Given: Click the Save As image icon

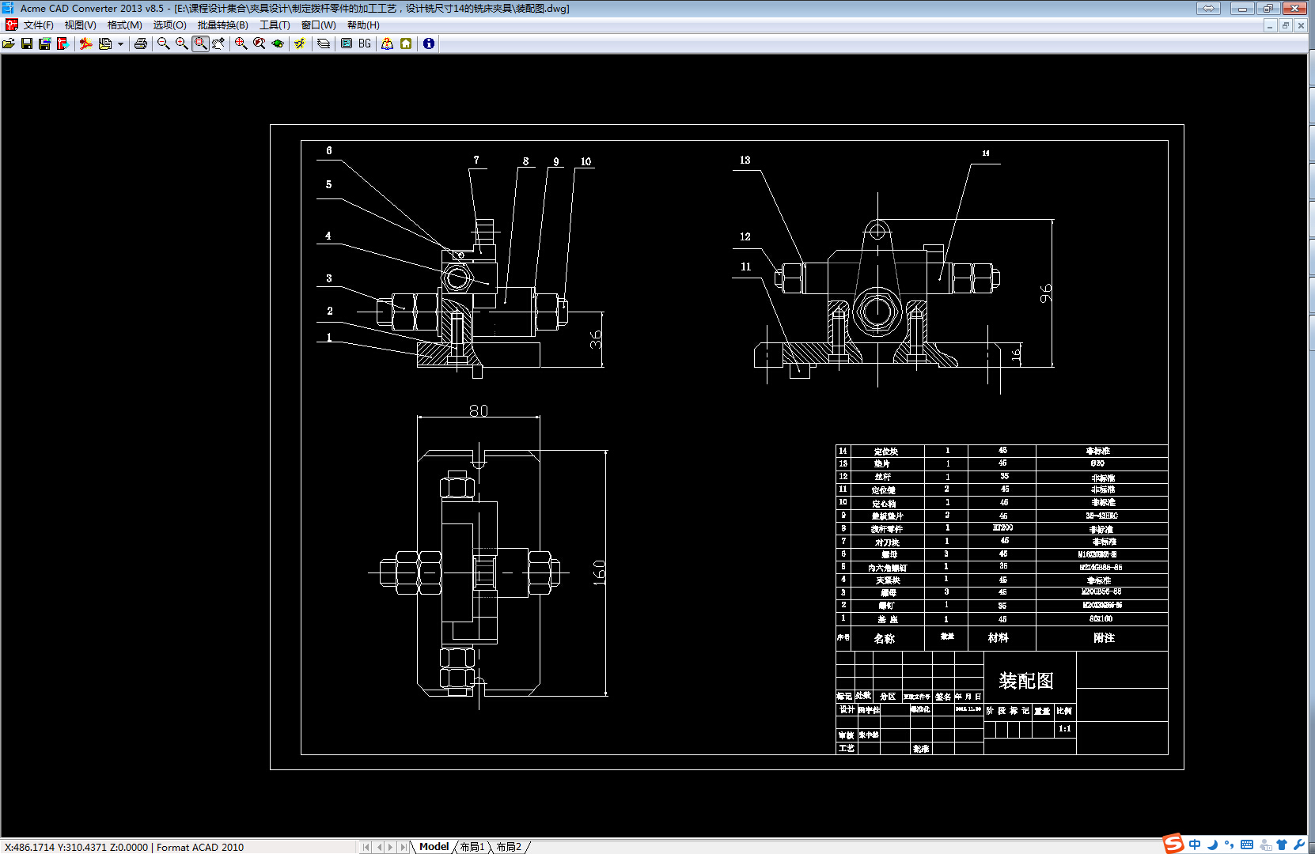Looking at the screenshot, I should pyautogui.click(x=45, y=43).
